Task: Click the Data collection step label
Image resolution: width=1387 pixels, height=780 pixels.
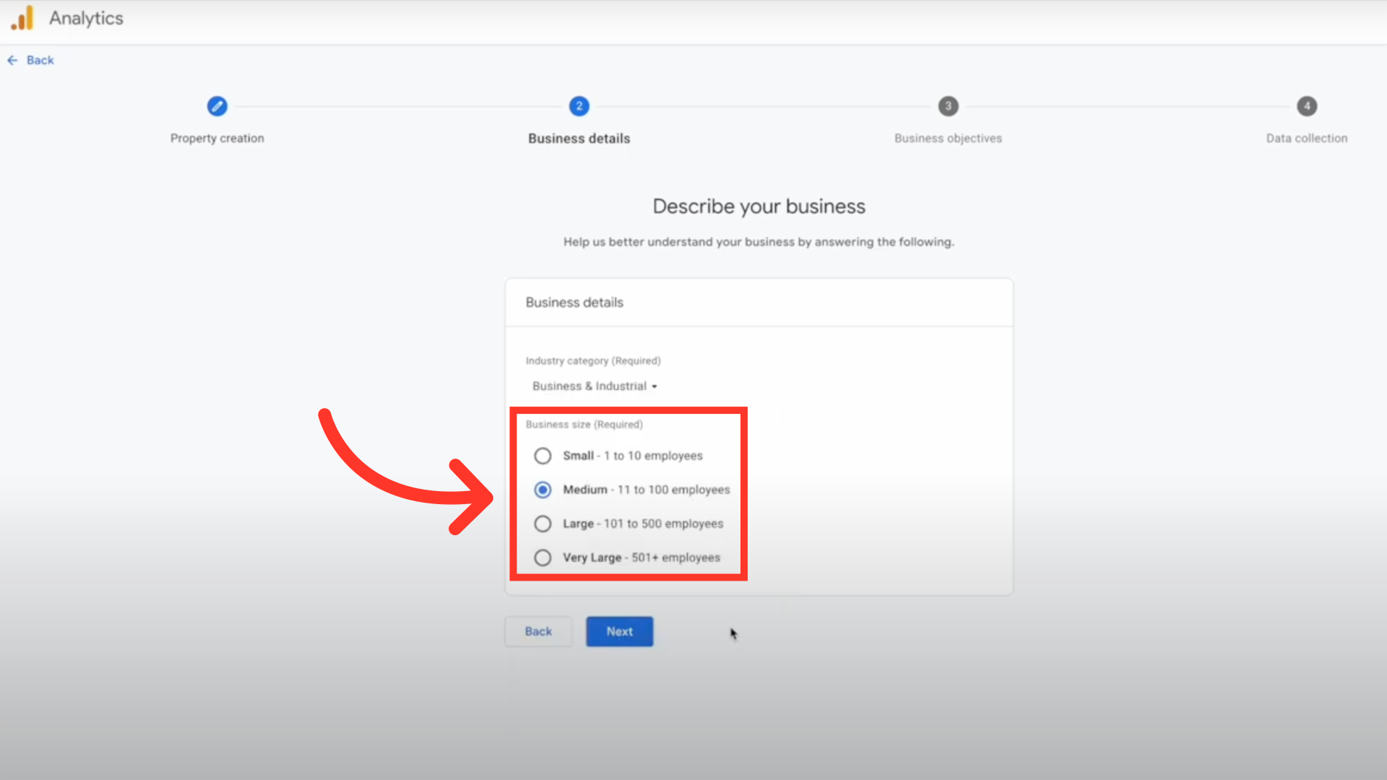Action: click(x=1306, y=138)
